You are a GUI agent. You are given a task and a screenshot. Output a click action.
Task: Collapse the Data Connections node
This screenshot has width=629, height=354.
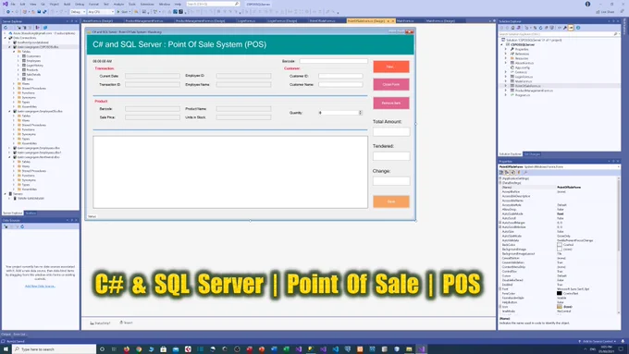tap(6, 38)
